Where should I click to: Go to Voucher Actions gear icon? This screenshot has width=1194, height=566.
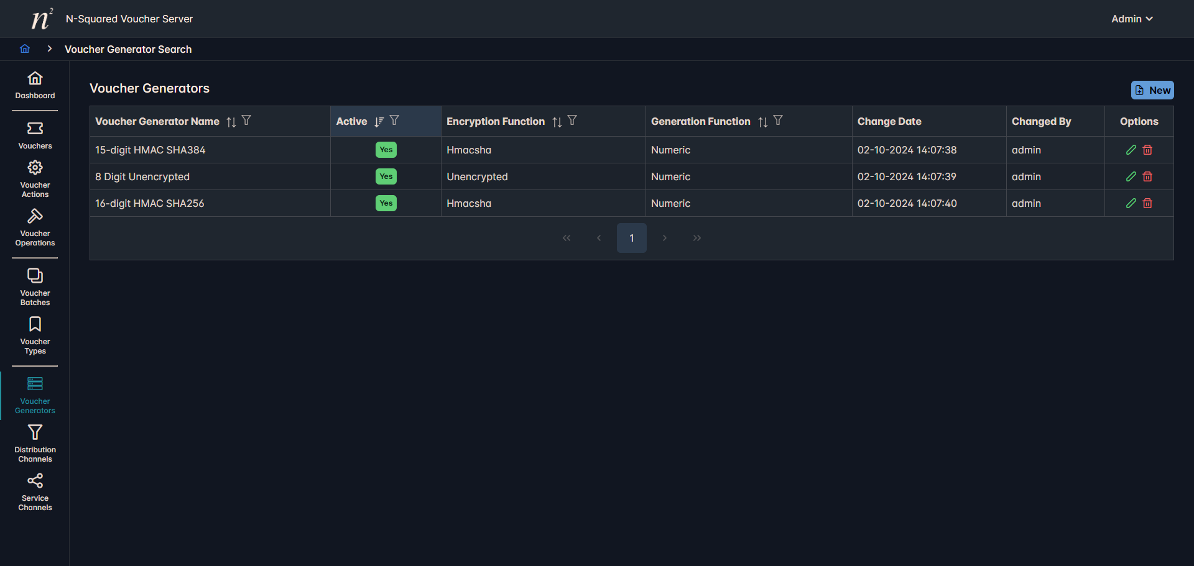click(35, 168)
